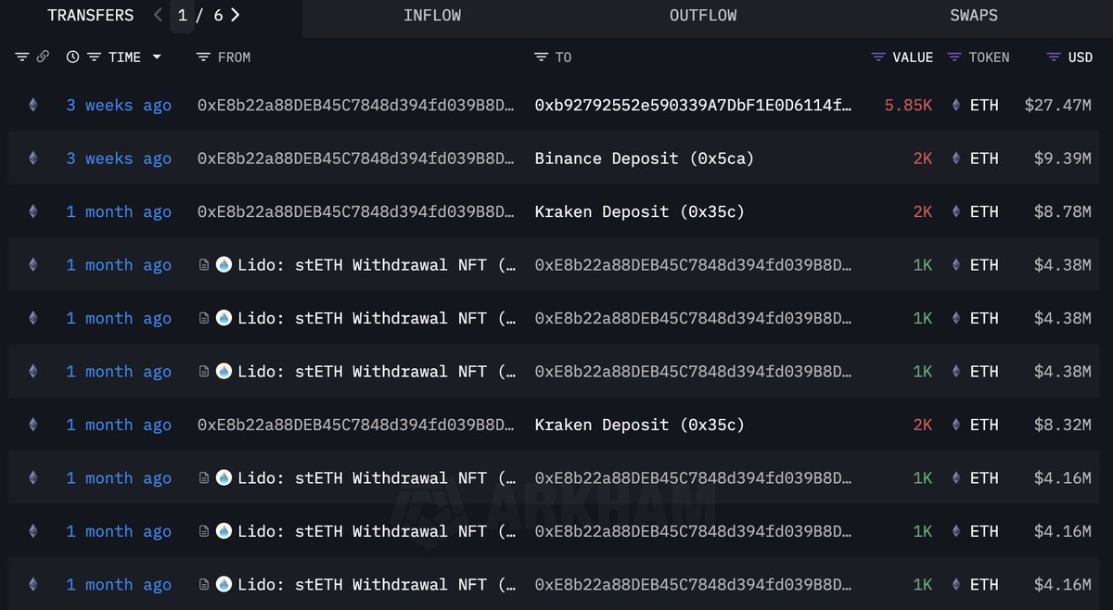Image resolution: width=1113 pixels, height=610 pixels.
Task: Click the purple USD filter icon
Action: (x=1053, y=57)
